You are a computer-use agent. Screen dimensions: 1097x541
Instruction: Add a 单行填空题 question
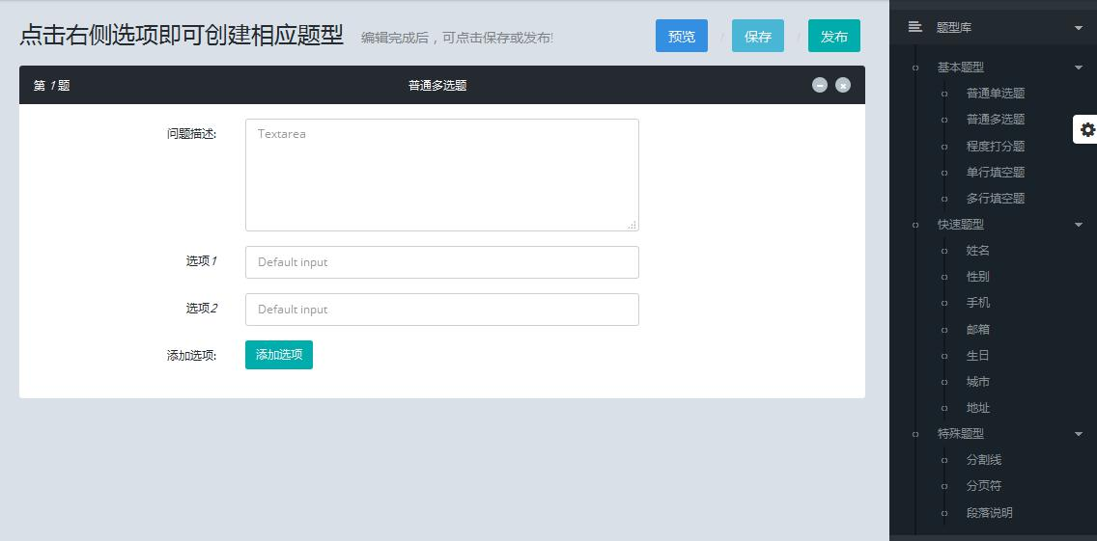(x=995, y=172)
